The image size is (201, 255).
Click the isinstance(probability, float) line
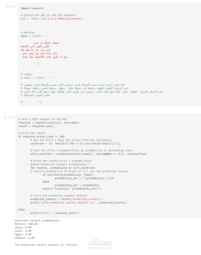(68, 175)
